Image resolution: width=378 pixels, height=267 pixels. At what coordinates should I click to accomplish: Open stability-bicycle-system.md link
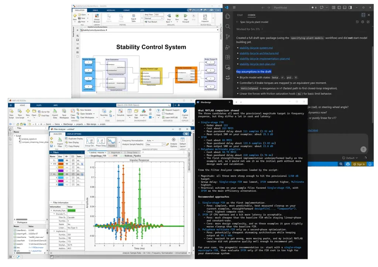point(256,48)
